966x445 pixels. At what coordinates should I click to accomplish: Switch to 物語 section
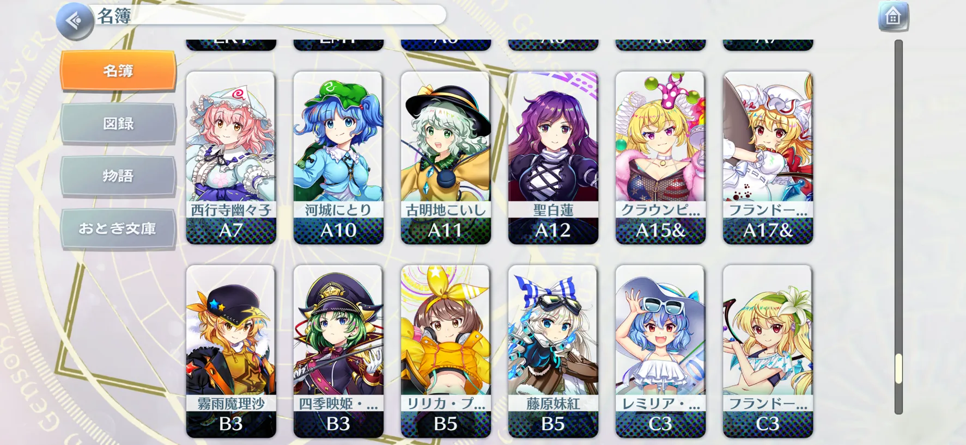pos(118,176)
